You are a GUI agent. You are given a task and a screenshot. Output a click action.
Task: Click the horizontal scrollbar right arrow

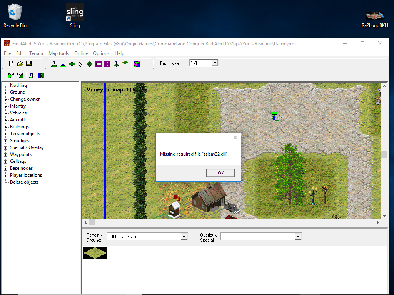(378, 222)
